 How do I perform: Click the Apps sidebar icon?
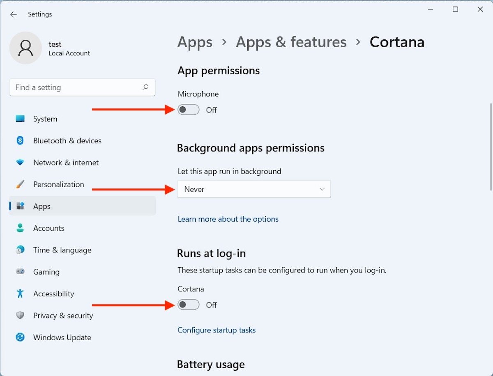tap(20, 206)
